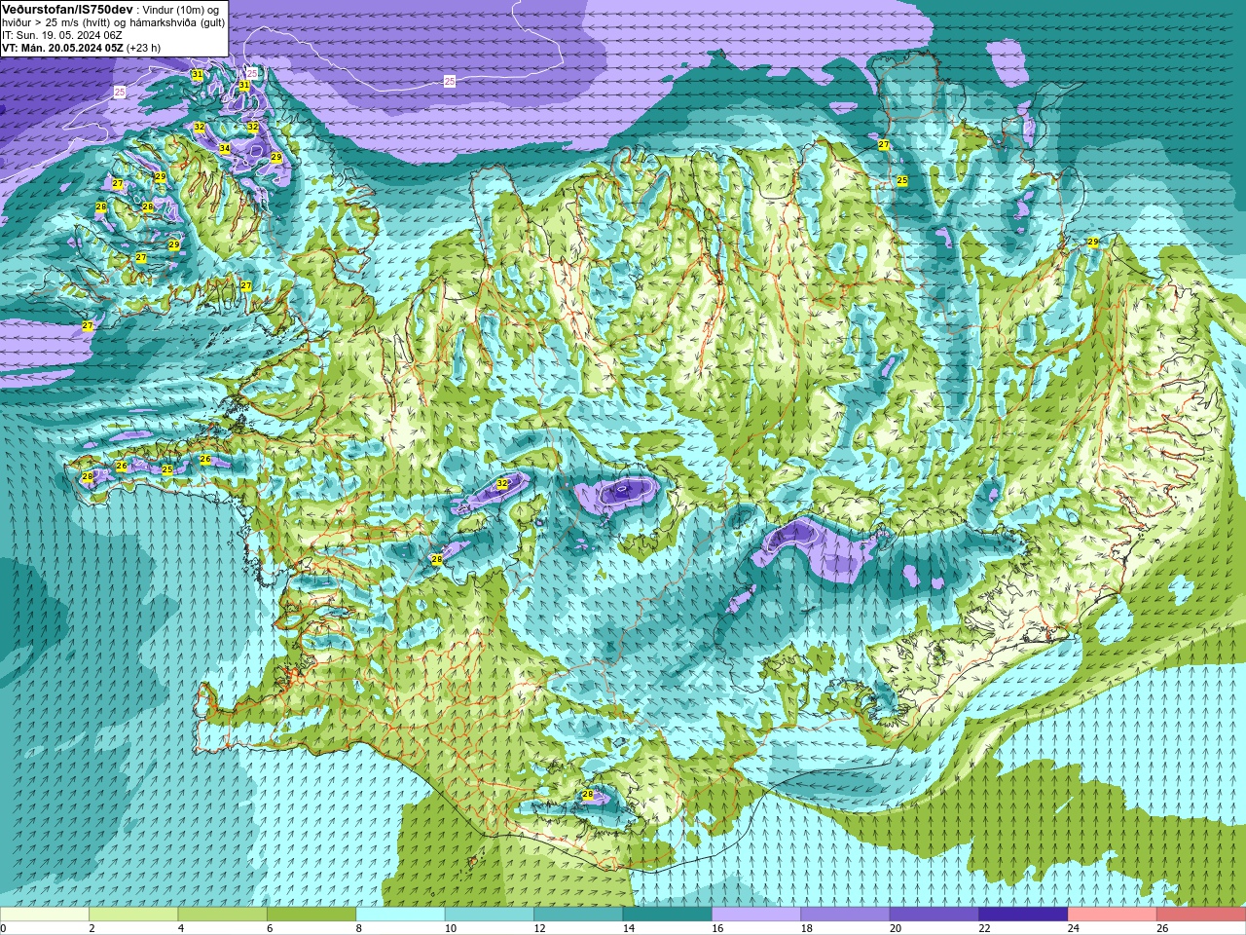The height and width of the screenshot is (935, 1246).
Task: Click the dark indigo 22–24 m/s legend swatch
Action: click(x=1023, y=915)
